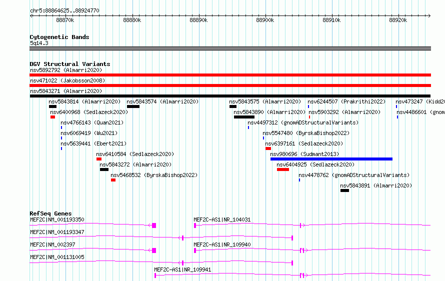Open nsv5843890 (Almarri2020) variant label

coord(269,112)
